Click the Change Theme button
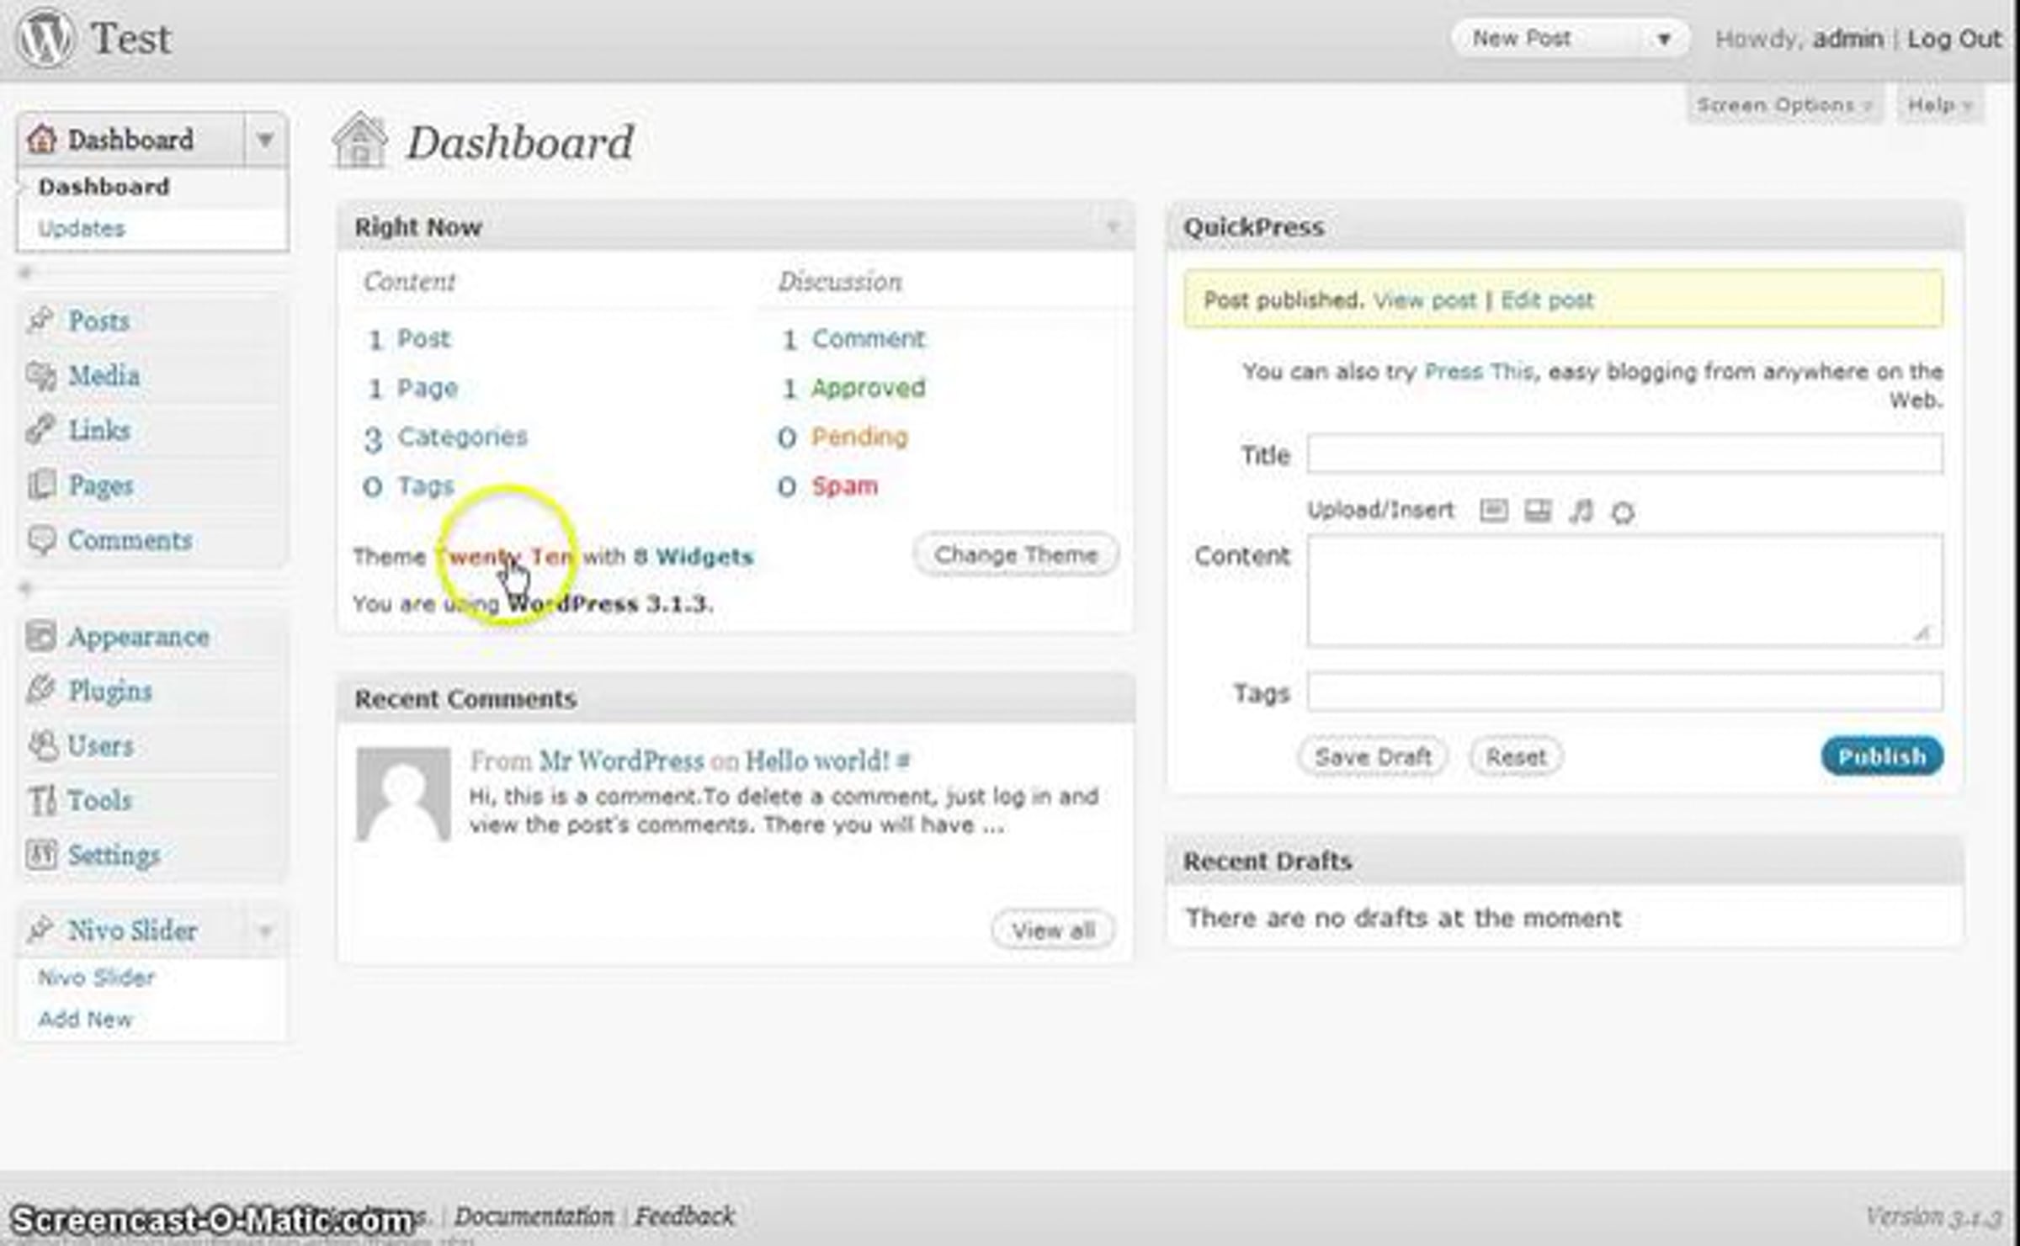Image resolution: width=2020 pixels, height=1246 pixels. point(1016,554)
